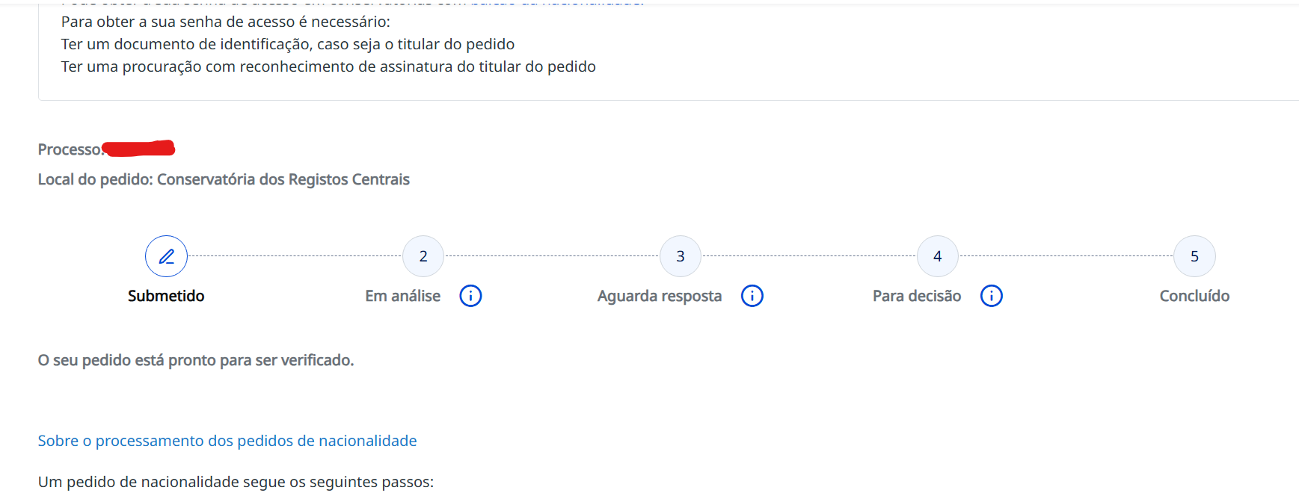Screen dimensions: 1299x502
Task: Select step circle number 5
Action: (x=1194, y=256)
